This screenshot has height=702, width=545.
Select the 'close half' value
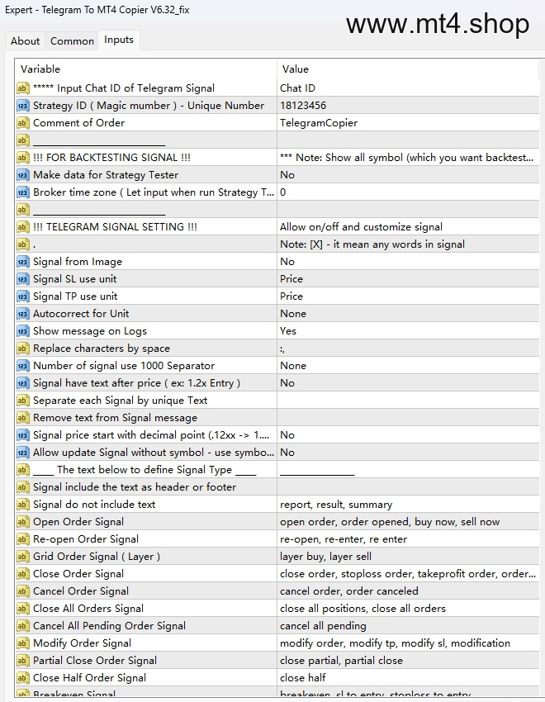pos(408,678)
